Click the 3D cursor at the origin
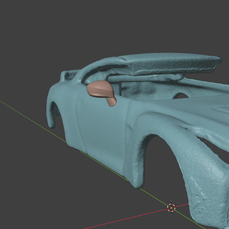Viewport: 229px width, 229px height. 171,208
